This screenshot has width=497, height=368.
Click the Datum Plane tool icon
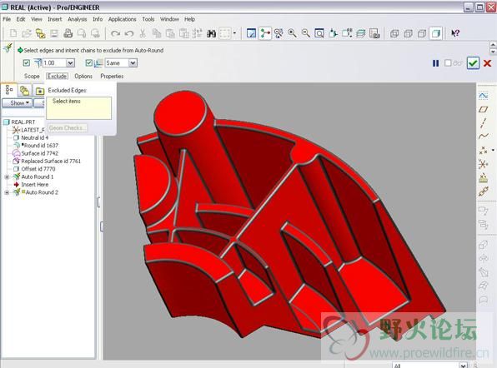pos(484,109)
